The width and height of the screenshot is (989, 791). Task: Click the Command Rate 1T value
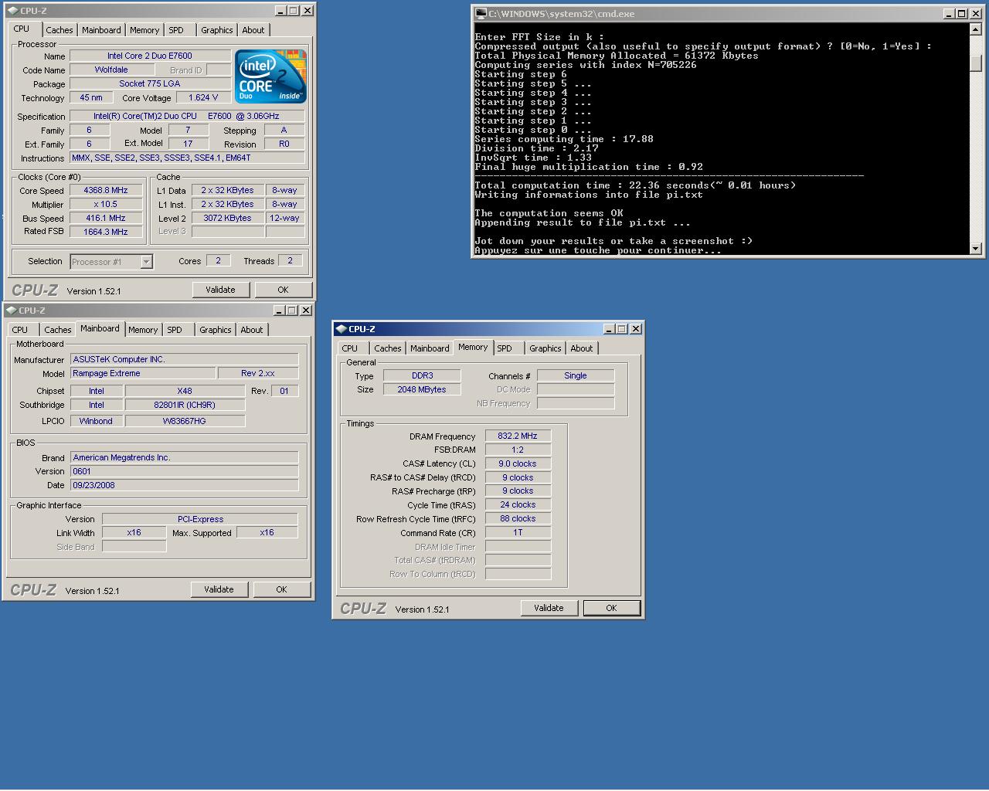[518, 532]
